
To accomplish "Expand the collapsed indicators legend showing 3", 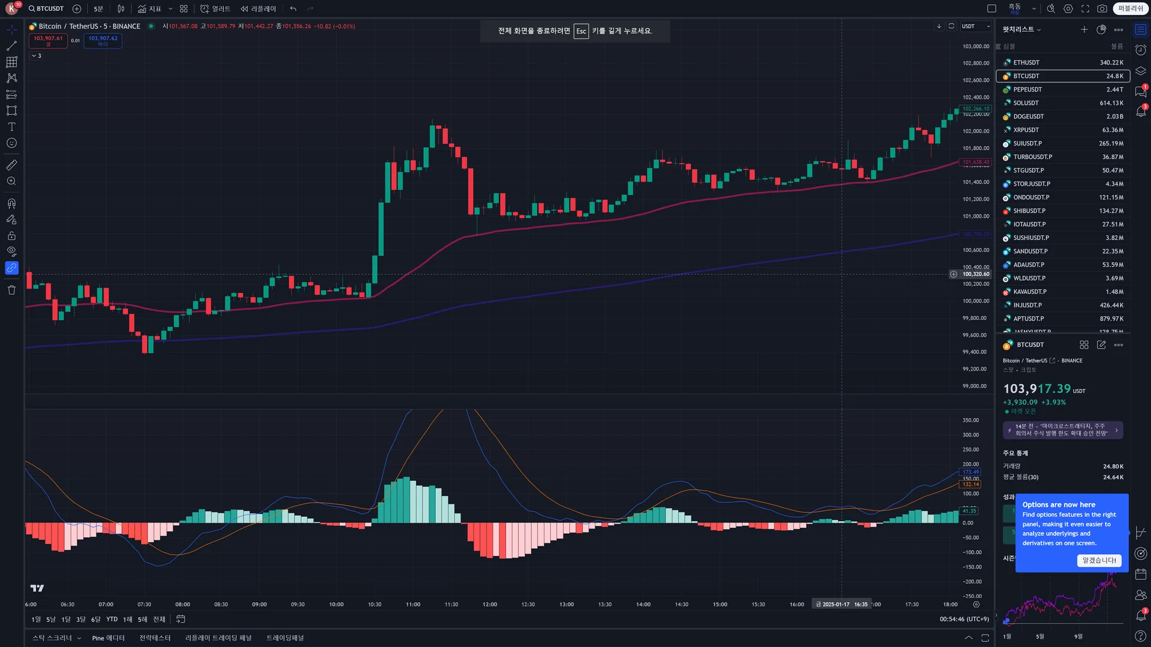I will (37, 56).
